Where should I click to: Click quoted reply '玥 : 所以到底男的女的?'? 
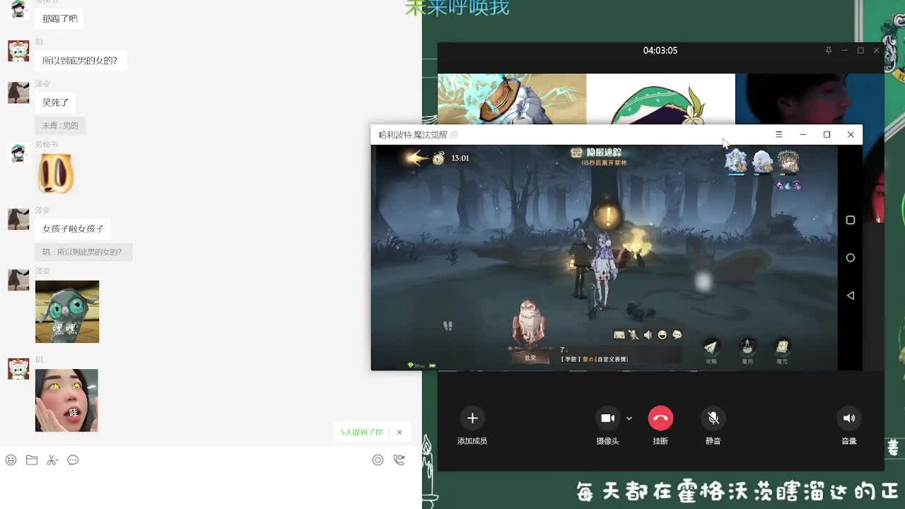pos(83,252)
